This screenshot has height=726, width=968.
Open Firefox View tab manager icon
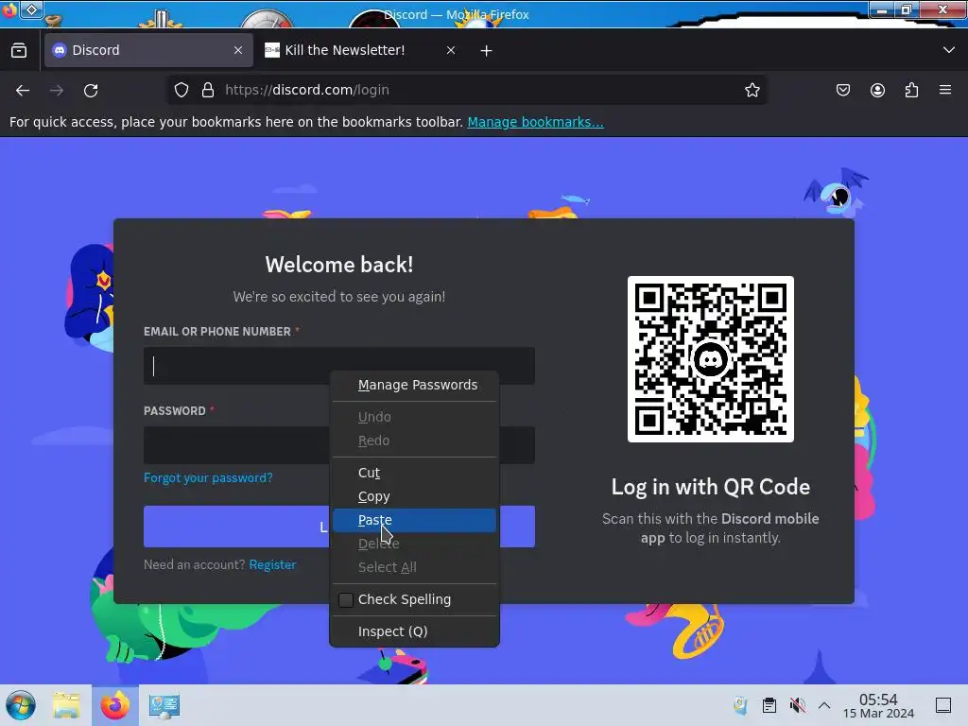pyautogui.click(x=19, y=50)
